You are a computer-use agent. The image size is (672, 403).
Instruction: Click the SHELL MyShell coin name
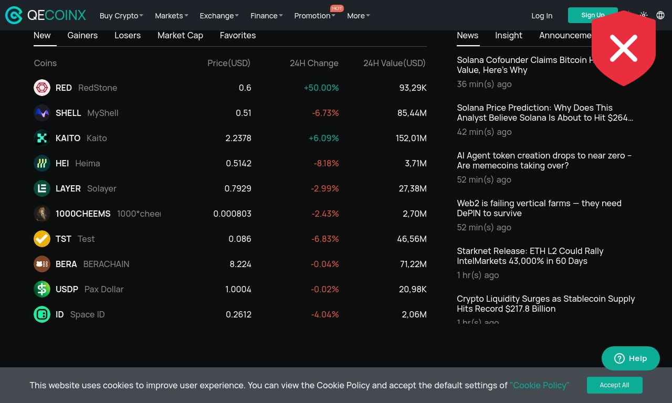pyautogui.click(x=87, y=113)
